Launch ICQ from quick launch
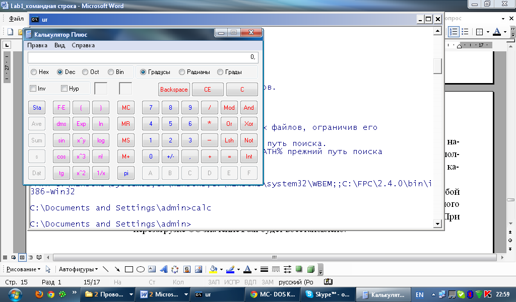 [62, 294]
